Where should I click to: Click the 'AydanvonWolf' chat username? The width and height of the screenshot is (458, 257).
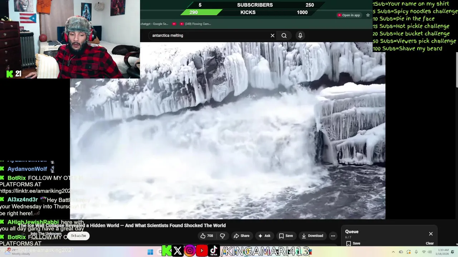coord(27,169)
